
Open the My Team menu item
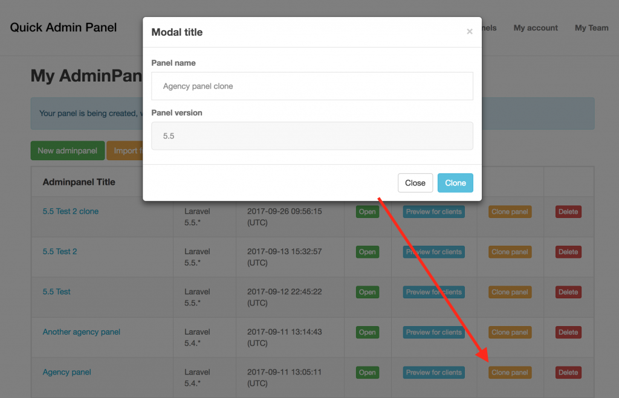click(591, 28)
